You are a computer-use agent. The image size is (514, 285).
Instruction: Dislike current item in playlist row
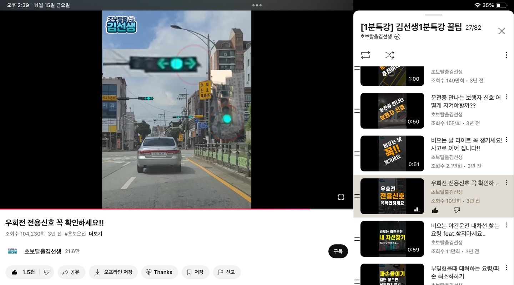pyautogui.click(x=457, y=210)
